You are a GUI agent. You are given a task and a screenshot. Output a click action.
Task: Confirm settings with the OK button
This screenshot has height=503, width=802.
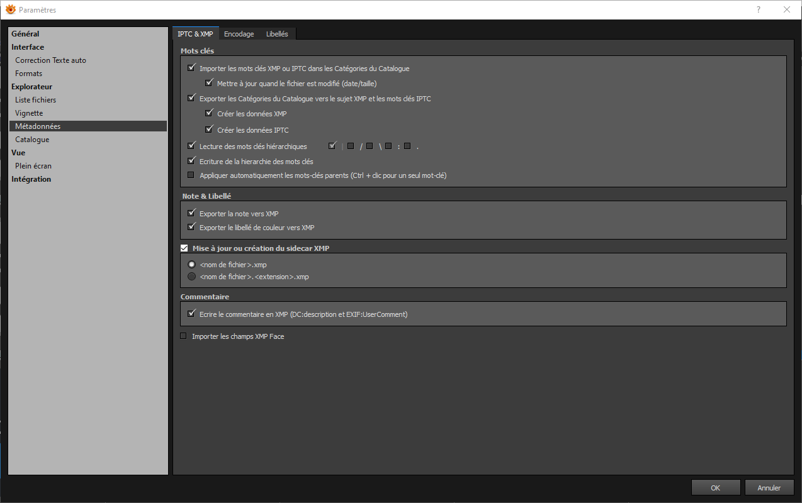click(x=715, y=487)
